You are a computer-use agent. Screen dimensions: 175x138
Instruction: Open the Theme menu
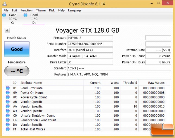[41, 10]
